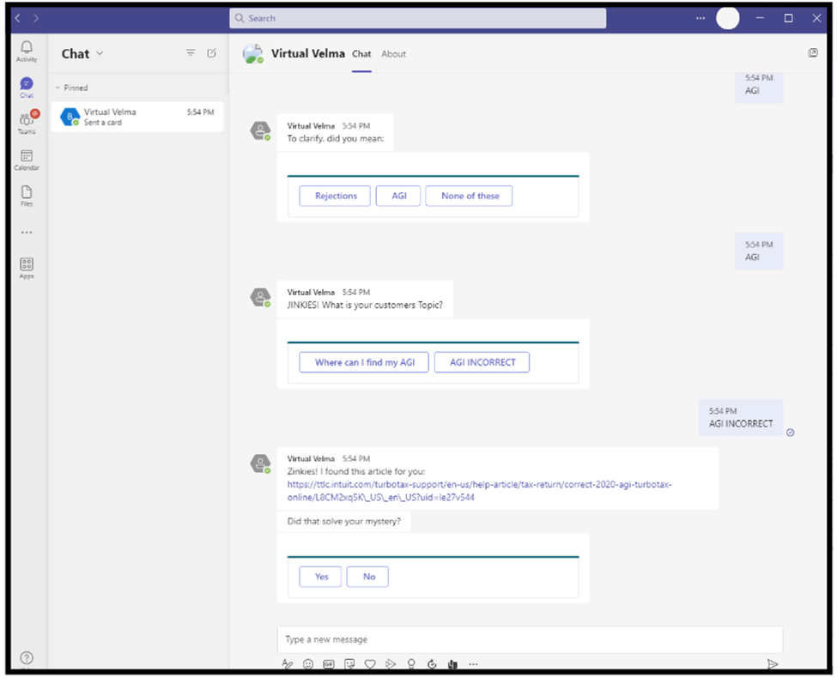Open the Format text options
The height and width of the screenshot is (678, 837).
point(288,664)
